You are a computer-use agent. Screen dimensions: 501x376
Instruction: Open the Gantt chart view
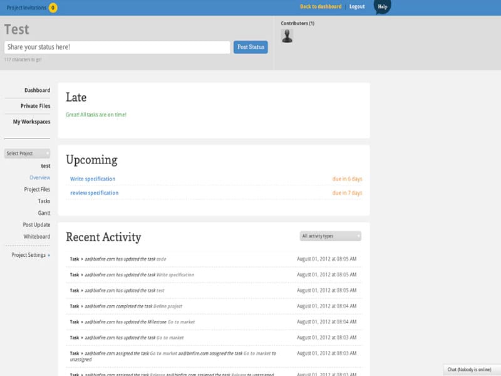pyautogui.click(x=44, y=213)
